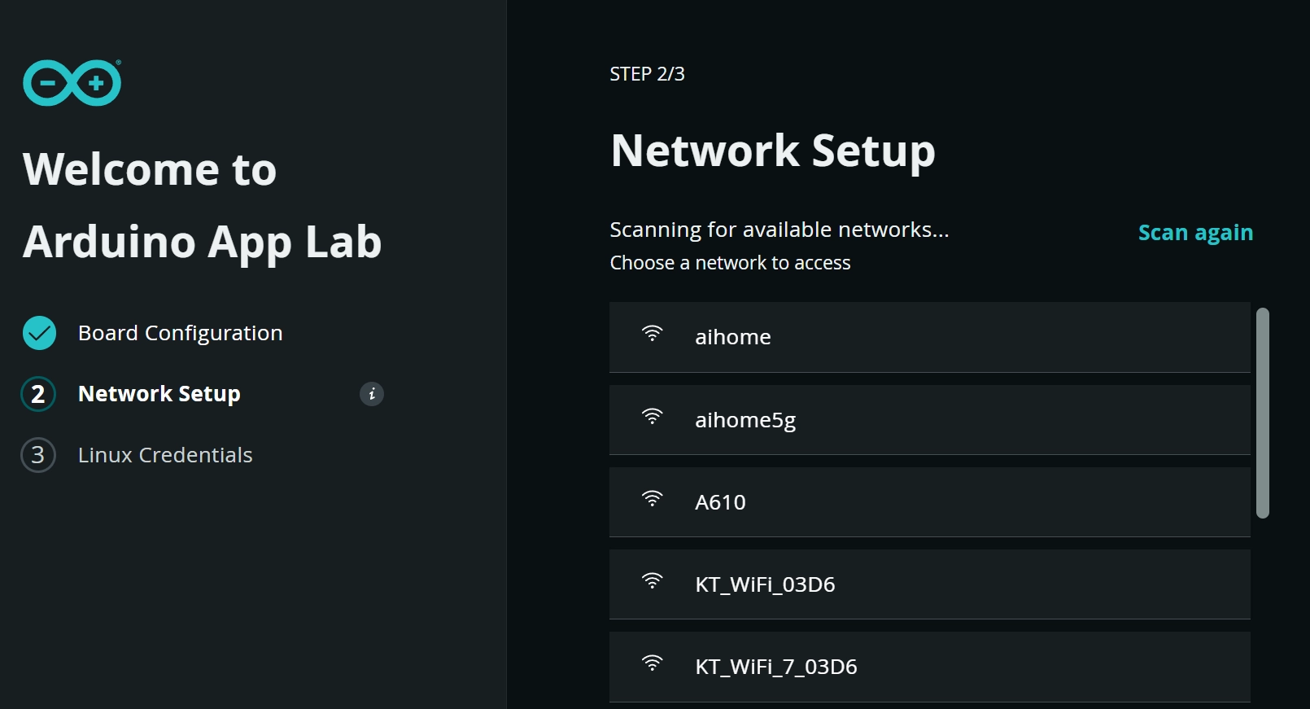Pick the KT_WiFi_7_03D6 network
This screenshot has width=1310, height=709.
pos(929,667)
